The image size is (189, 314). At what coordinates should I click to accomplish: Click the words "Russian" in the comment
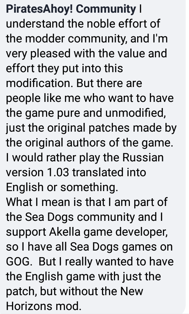[143, 158]
